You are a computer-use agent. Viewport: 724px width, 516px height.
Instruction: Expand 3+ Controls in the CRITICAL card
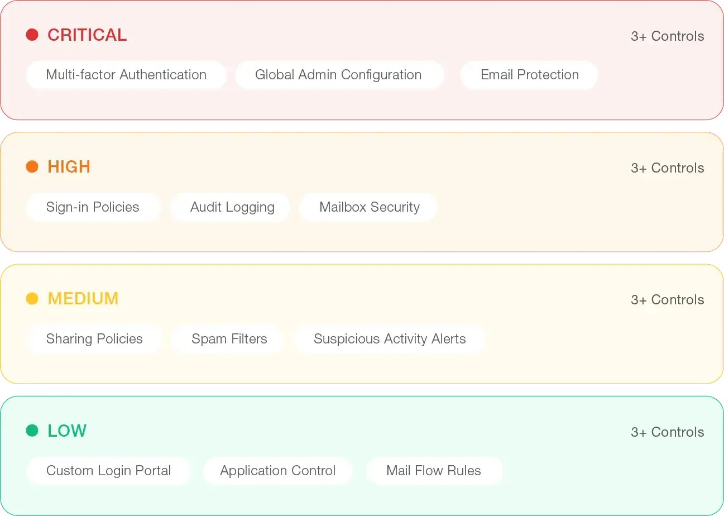point(667,36)
